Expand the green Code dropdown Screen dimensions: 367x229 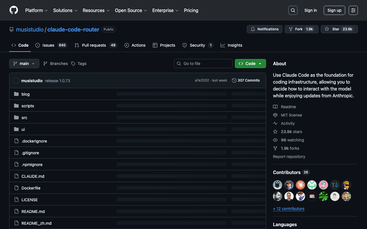250,64
